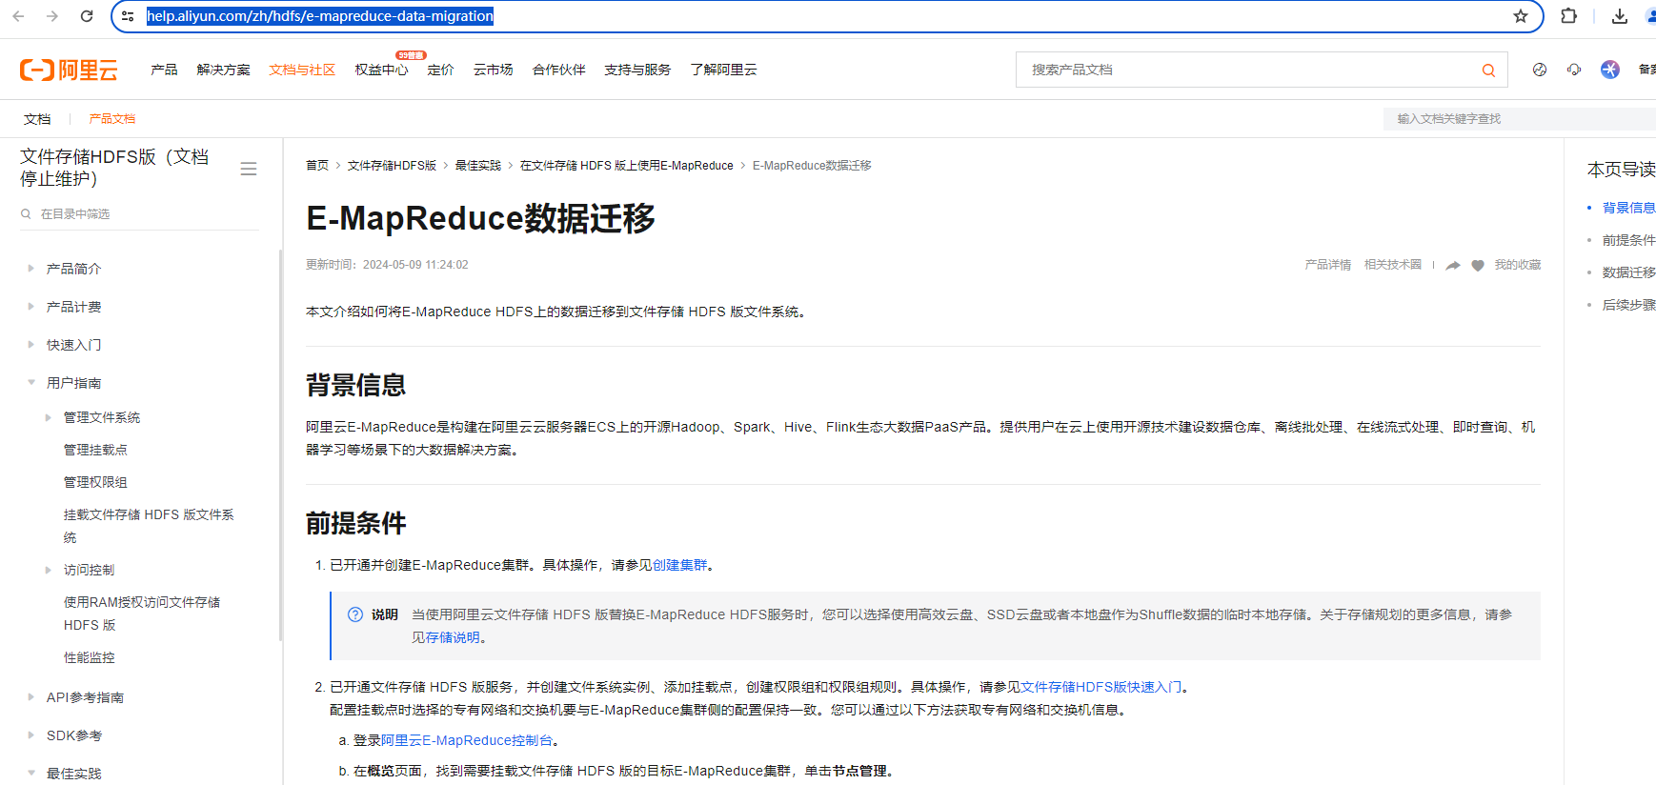This screenshot has height=785, width=1656.
Task: Click 存储说明 link
Action: tap(453, 637)
